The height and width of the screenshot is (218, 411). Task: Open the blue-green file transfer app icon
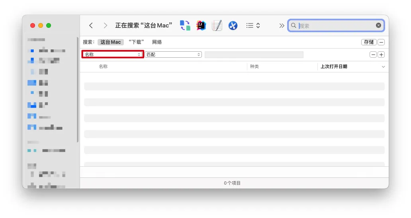pos(185,25)
